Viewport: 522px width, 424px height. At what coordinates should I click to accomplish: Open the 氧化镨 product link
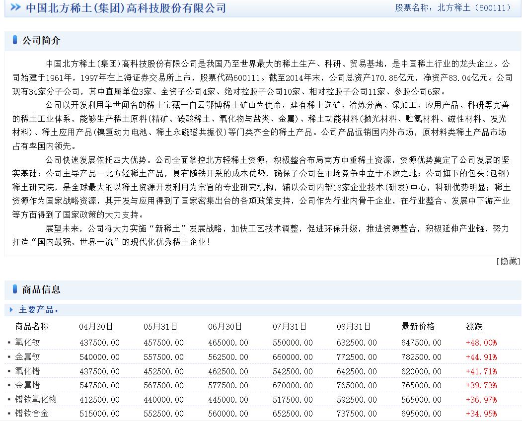pyautogui.click(x=28, y=371)
